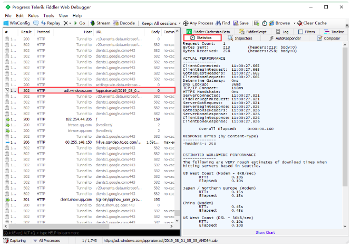Open the File menu
The height and width of the screenshot is (245, 351).
8,15
